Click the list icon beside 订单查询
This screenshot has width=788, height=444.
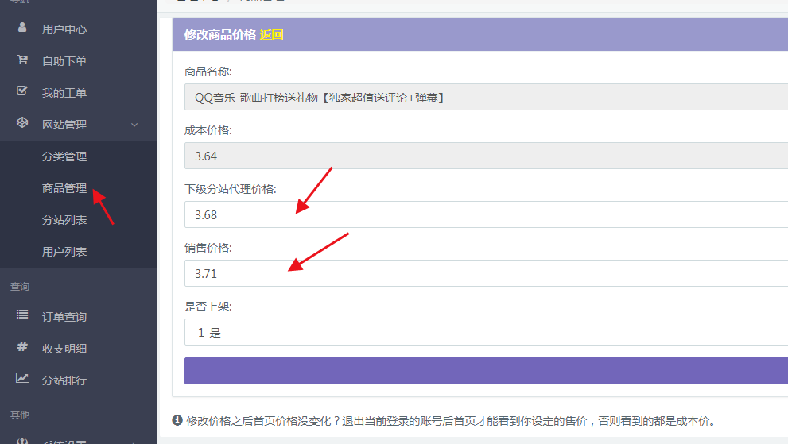click(x=22, y=316)
